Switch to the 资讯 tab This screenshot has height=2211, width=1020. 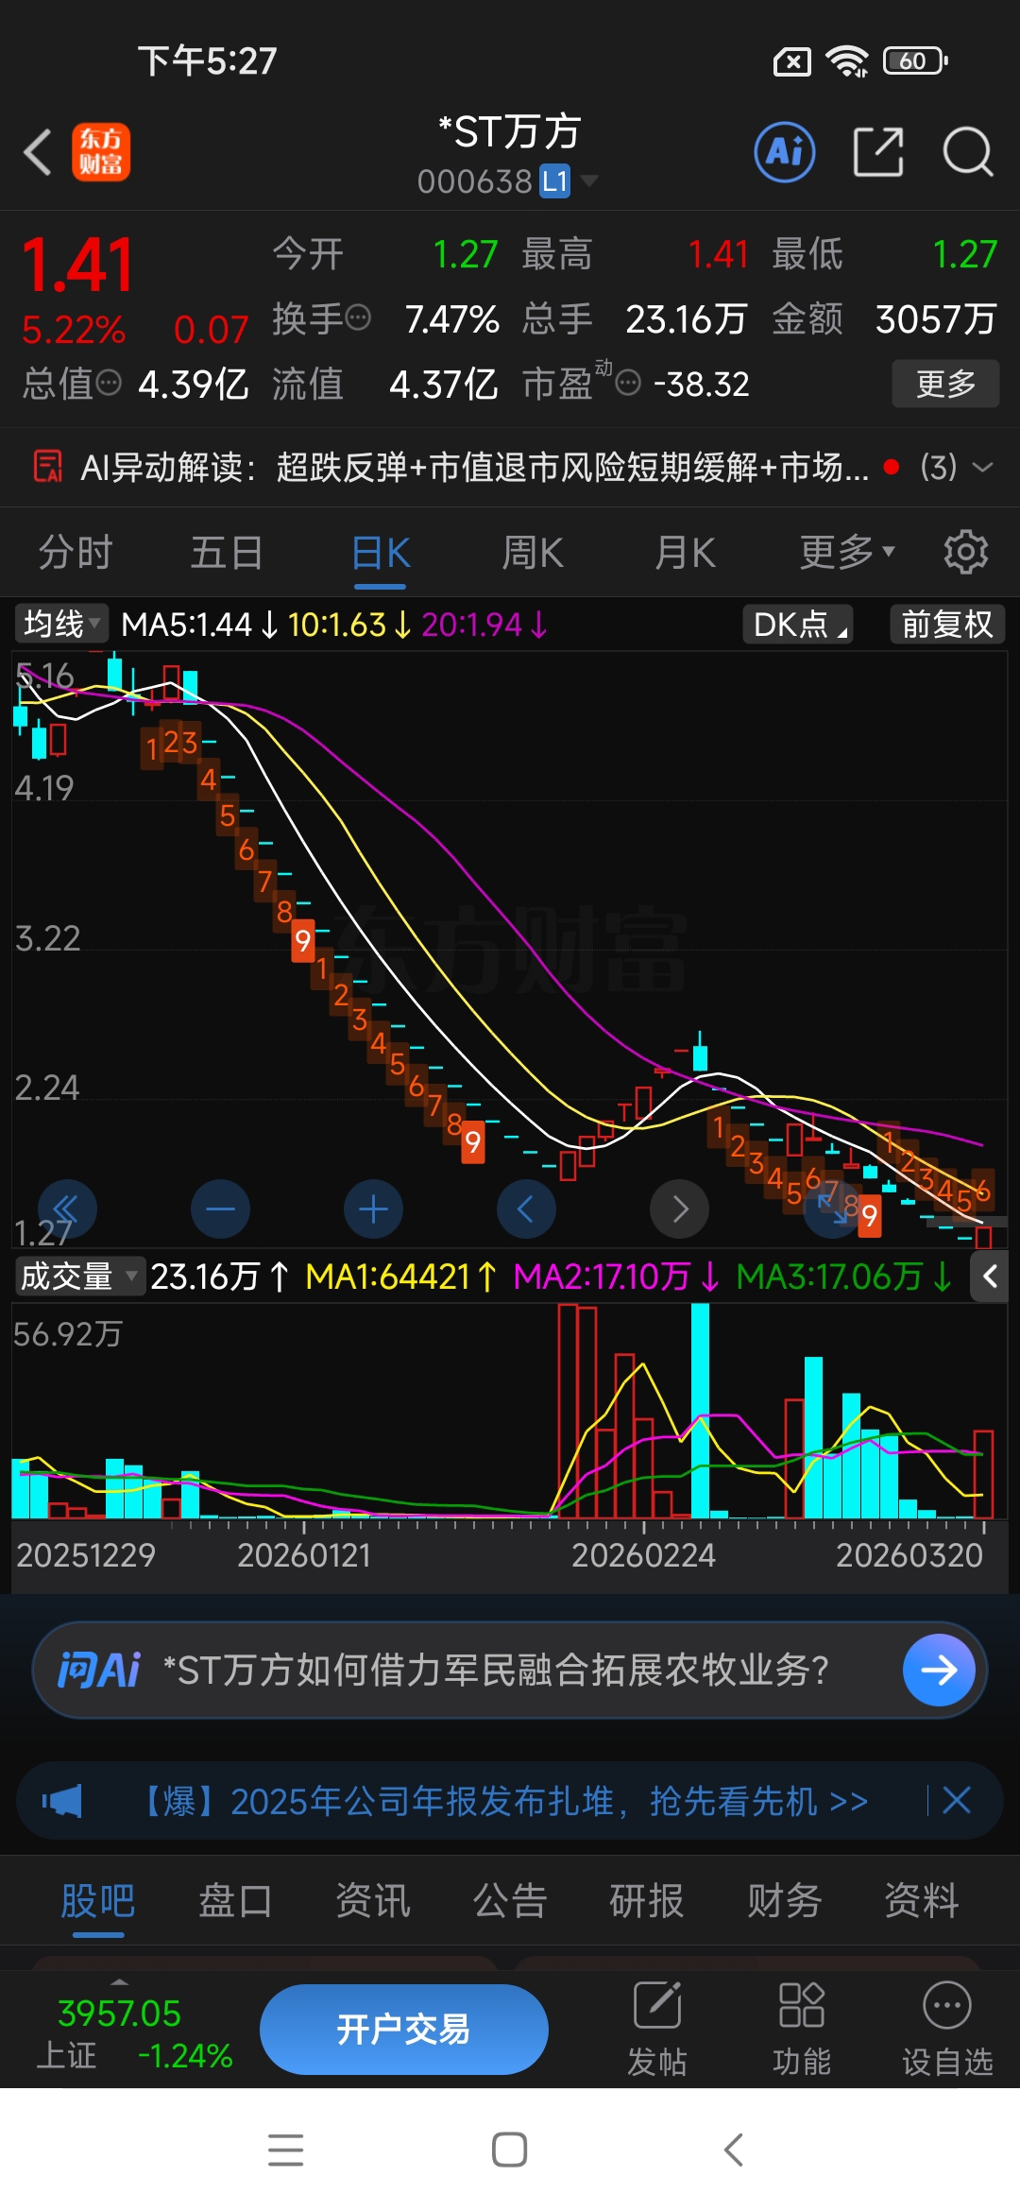tap(373, 1901)
